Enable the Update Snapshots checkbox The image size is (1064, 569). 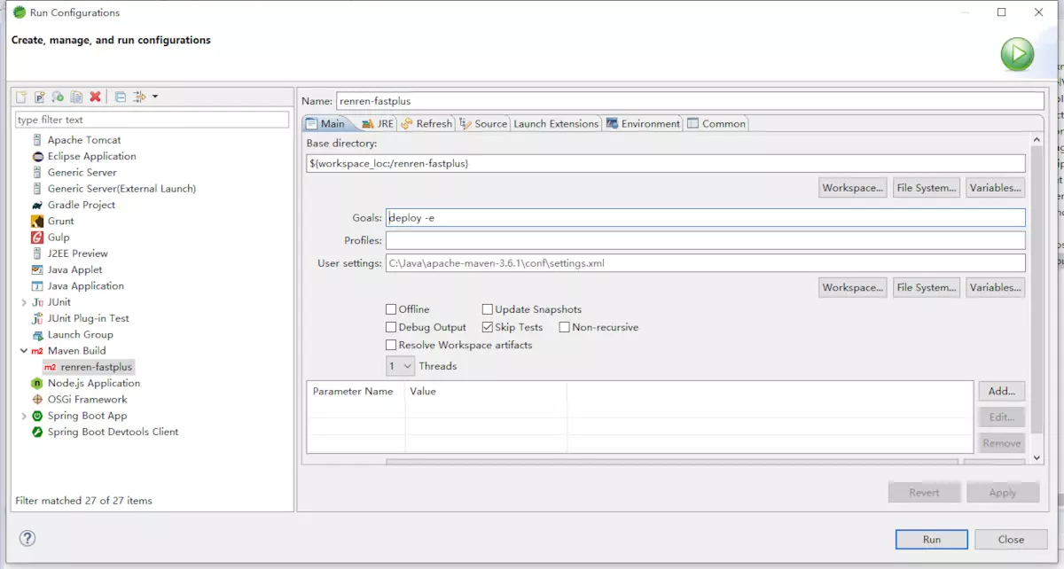click(488, 309)
